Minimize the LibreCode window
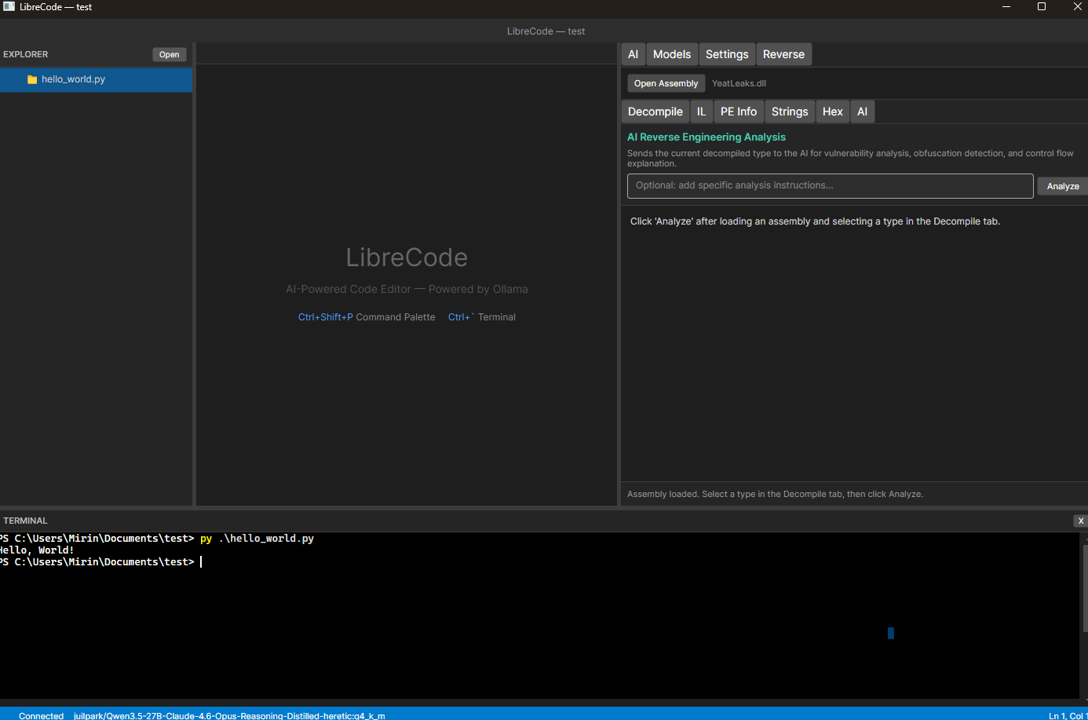 tap(1006, 6)
